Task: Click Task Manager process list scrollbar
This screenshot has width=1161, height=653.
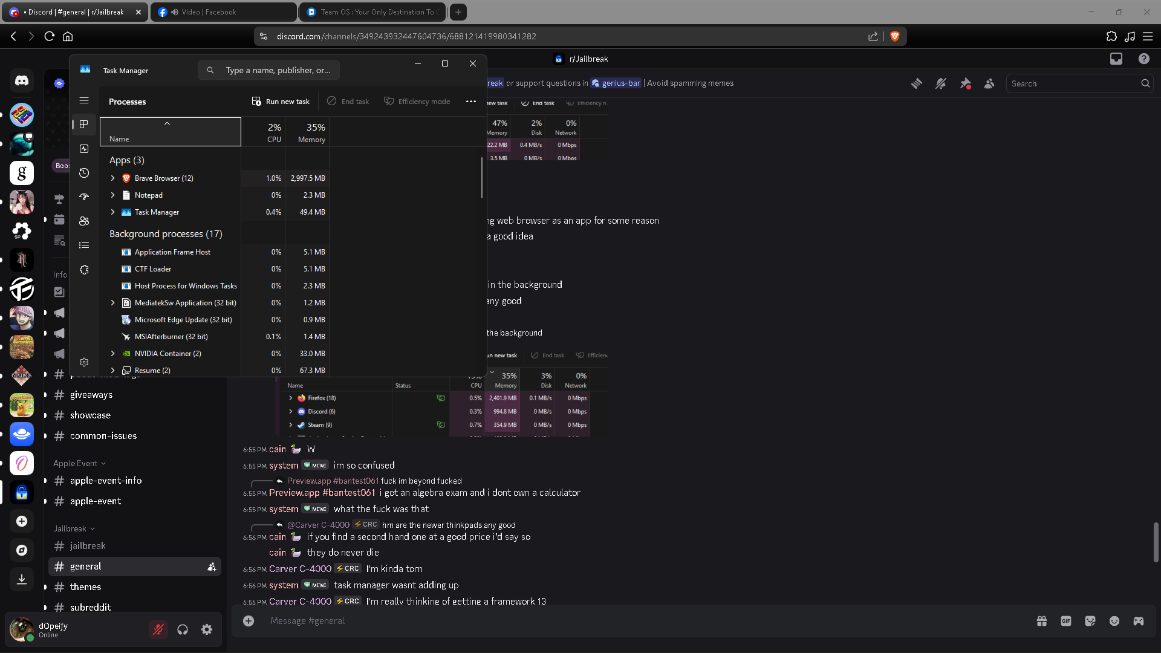Action: click(x=482, y=178)
